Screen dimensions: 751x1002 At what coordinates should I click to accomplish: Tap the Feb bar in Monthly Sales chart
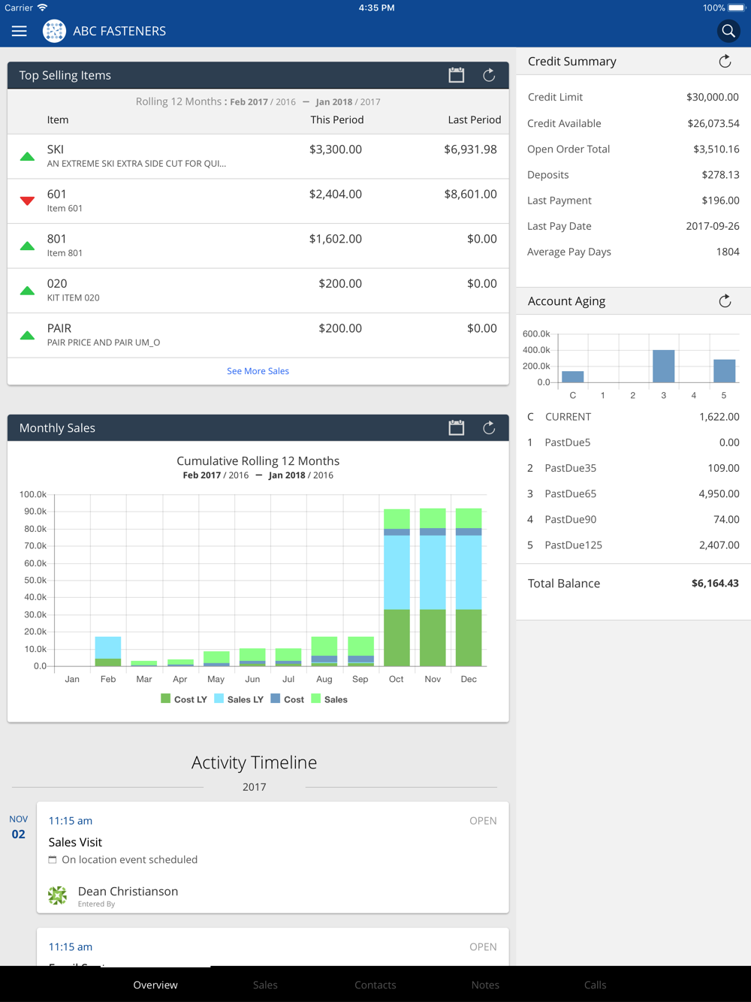pyautogui.click(x=108, y=651)
